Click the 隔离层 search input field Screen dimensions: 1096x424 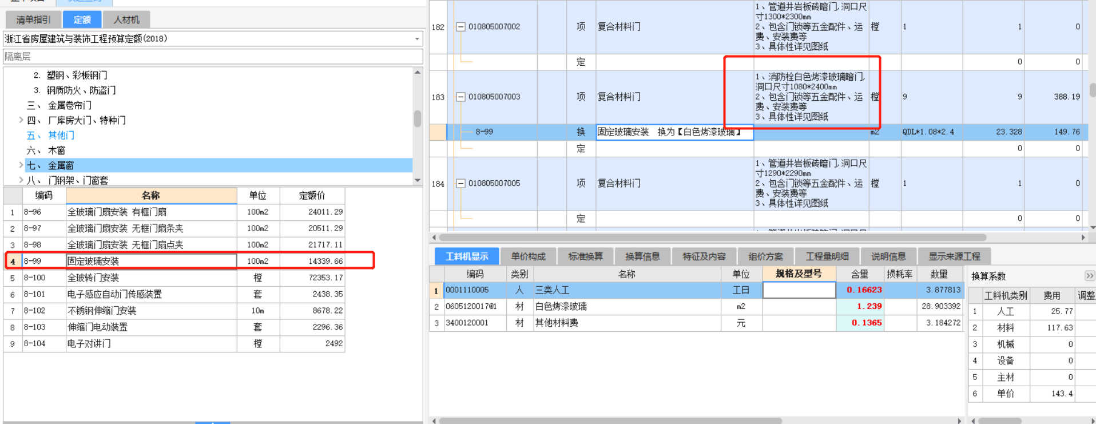tap(213, 57)
